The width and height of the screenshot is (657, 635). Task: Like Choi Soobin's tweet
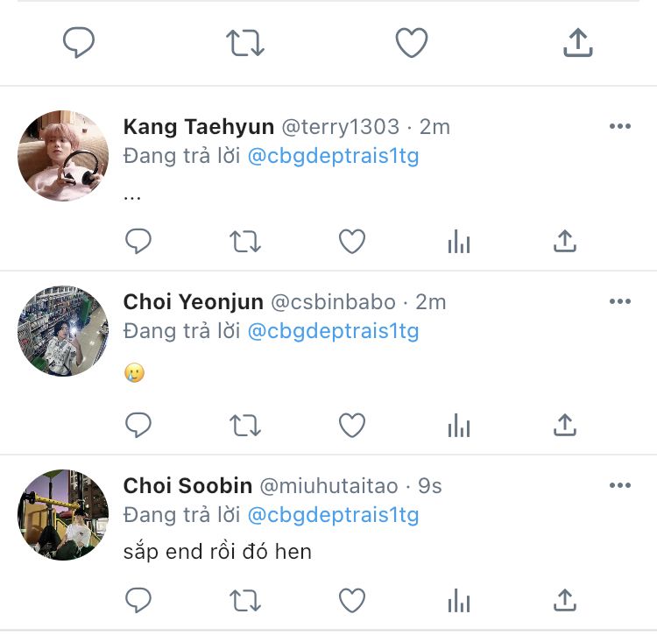click(352, 600)
